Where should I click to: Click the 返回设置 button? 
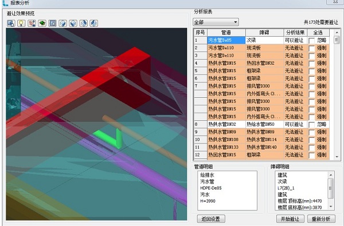click(x=211, y=219)
